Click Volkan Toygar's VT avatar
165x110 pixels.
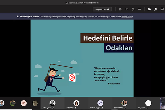click(100, 103)
